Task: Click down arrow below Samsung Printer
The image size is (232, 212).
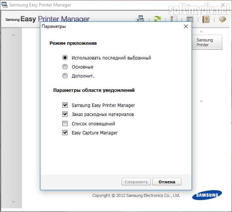Action: [201, 101]
